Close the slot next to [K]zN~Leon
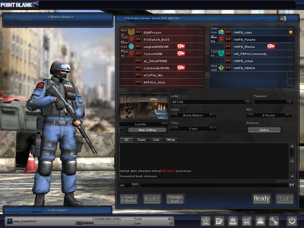Image resolution: width=304 pixels, height=228 pixels. [x=201, y=32]
